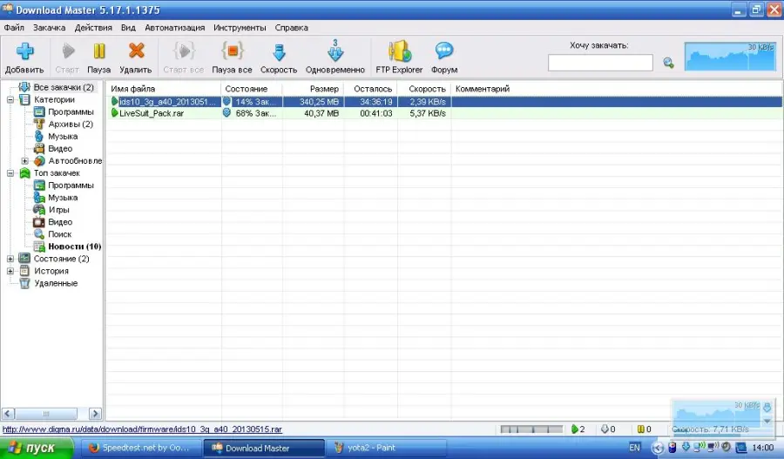Click the digma.ru download URL in the status bar
This screenshot has height=459, width=784.
pyautogui.click(x=142, y=429)
